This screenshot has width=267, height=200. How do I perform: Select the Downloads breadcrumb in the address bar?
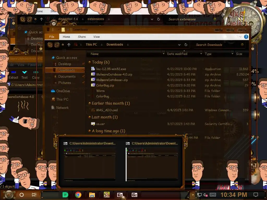115,45
